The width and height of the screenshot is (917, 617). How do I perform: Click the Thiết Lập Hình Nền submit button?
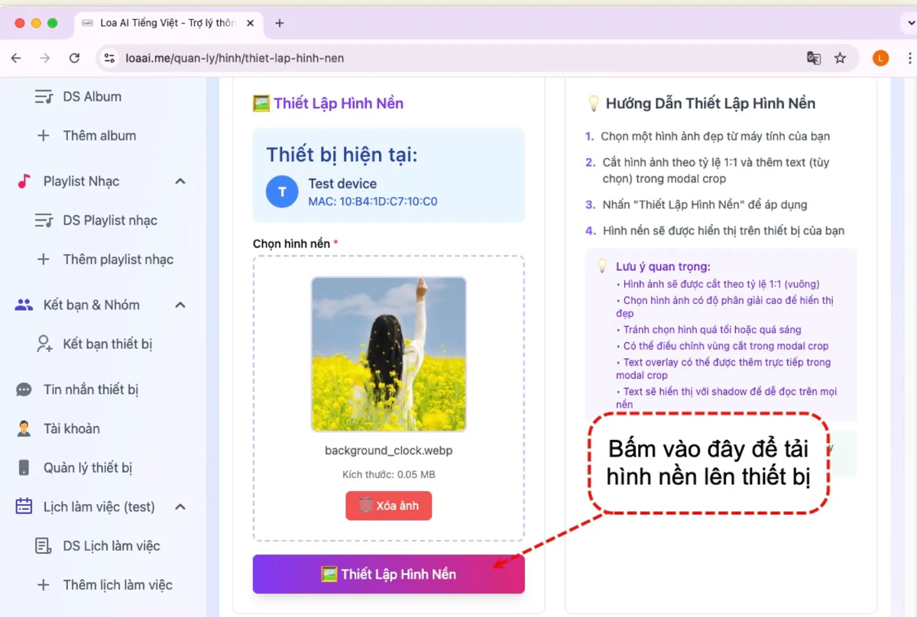(x=388, y=574)
